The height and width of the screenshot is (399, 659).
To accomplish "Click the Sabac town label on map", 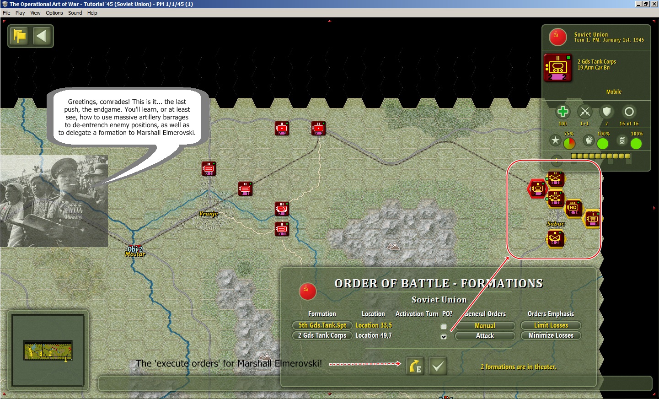I will coord(556,224).
